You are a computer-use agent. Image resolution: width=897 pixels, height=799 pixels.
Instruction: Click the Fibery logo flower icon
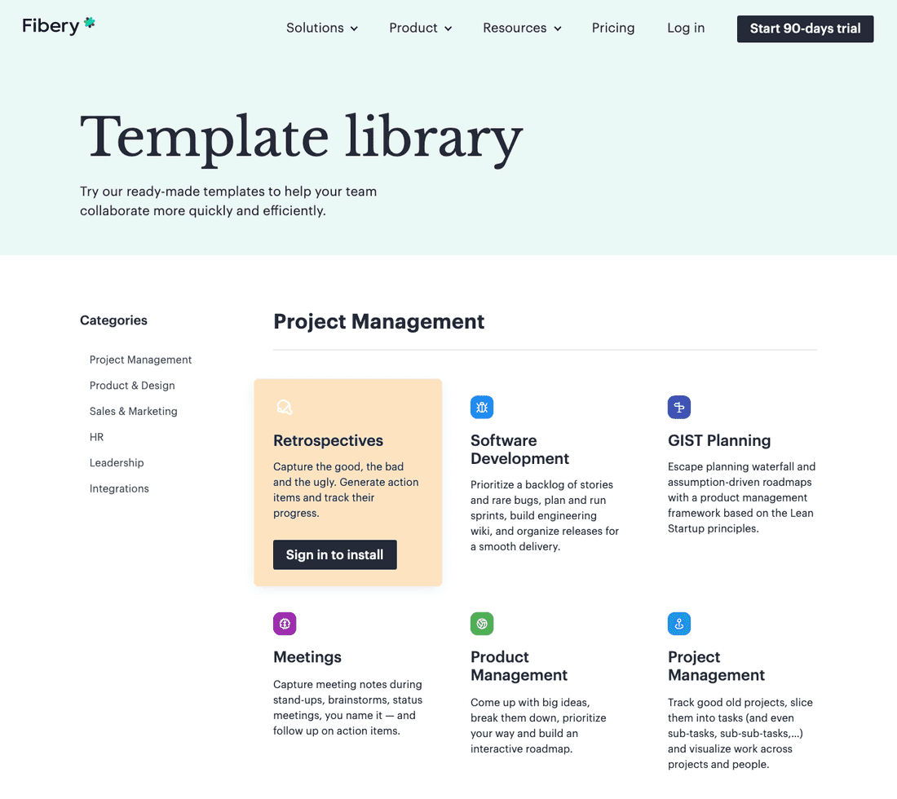[90, 22]
